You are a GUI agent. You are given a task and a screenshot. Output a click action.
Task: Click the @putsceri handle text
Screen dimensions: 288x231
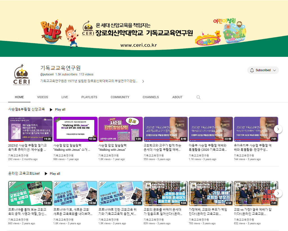click(x=47, y=75)
